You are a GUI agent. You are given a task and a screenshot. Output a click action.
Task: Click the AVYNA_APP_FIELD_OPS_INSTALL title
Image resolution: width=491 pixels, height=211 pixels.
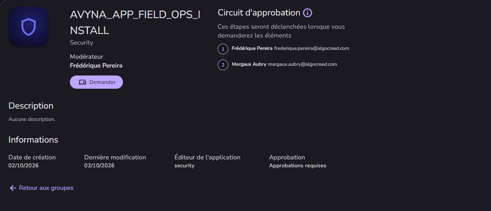point(135,23)
